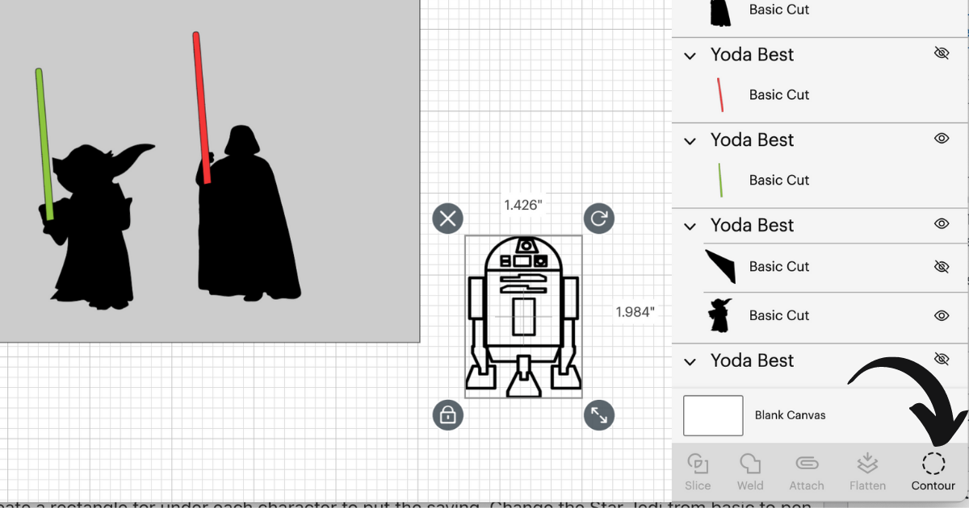Select the green lightsaber on the canvas

point(44,144)
